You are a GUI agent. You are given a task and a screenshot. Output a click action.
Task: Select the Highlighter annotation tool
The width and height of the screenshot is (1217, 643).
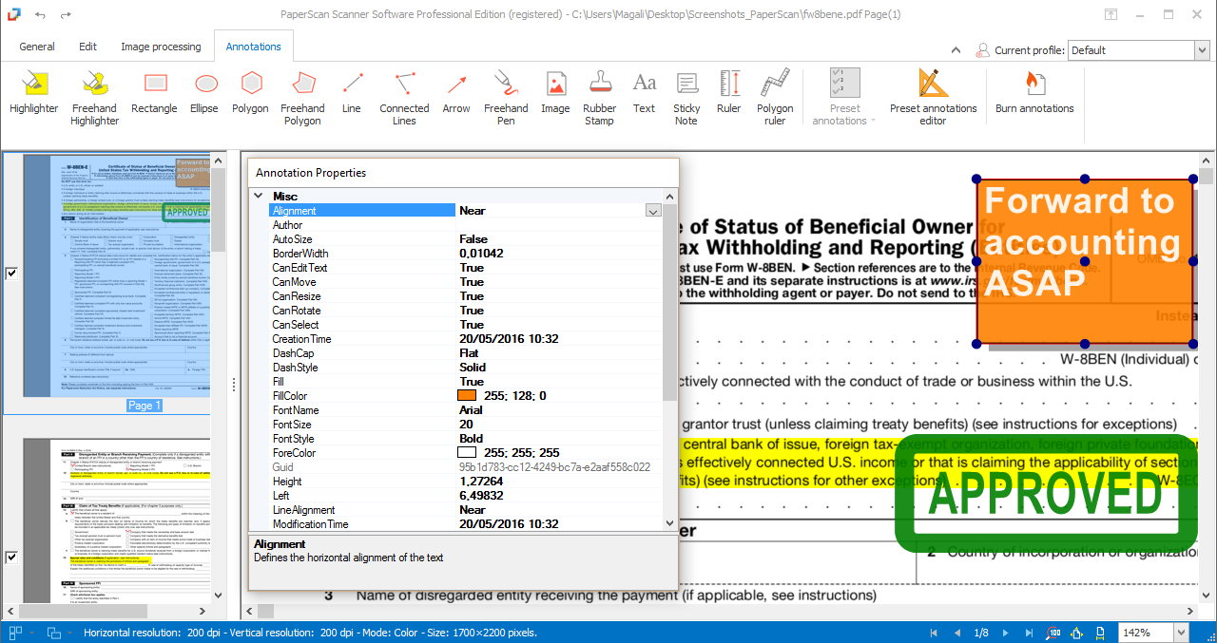point(33,93)
